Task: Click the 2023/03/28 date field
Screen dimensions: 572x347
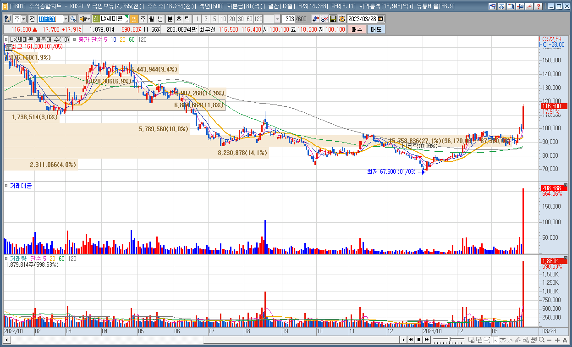Action: (362, 19)
